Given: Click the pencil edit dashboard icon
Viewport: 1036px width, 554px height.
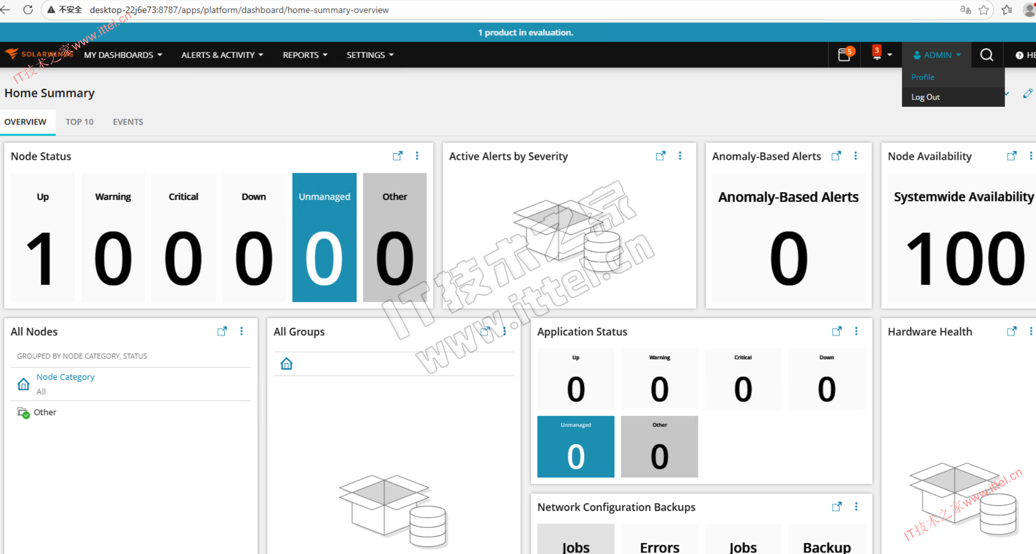Looking at the screenshot, I should coord(1027,94).
